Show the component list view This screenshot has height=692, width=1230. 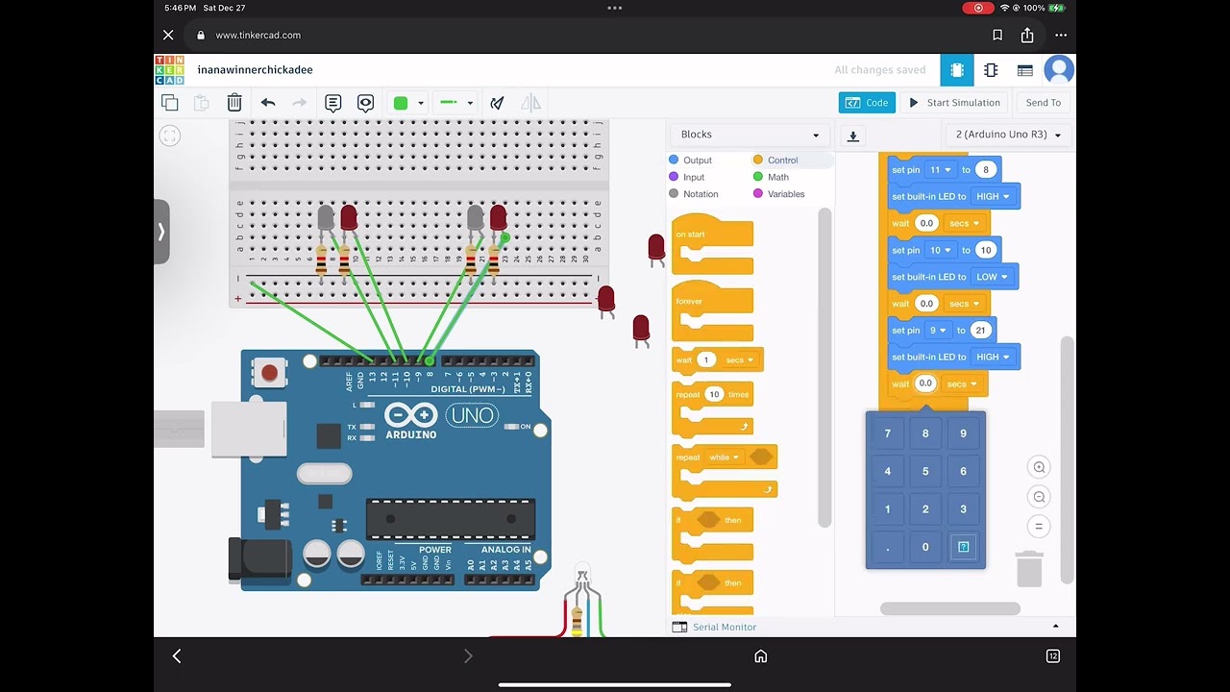pyautogui.click(x=1024, y=70)
